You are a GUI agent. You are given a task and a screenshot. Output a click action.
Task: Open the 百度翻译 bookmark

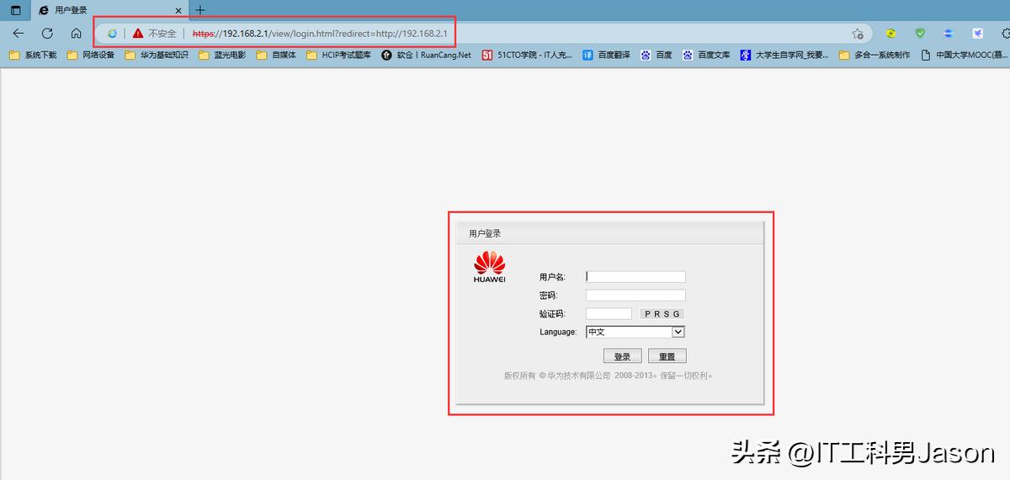coord(606,55)
